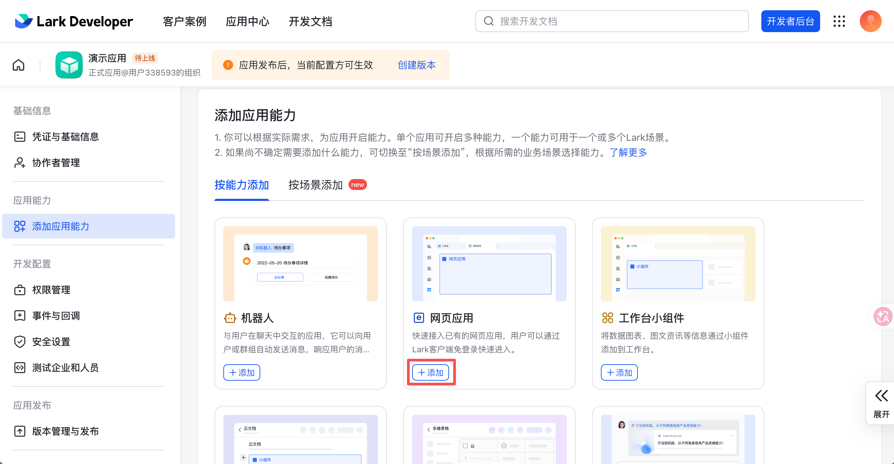Open 事件与回调 configuration
Image resolution: width=894 pixels, height=464 pixels.
[x=56, y=316]
